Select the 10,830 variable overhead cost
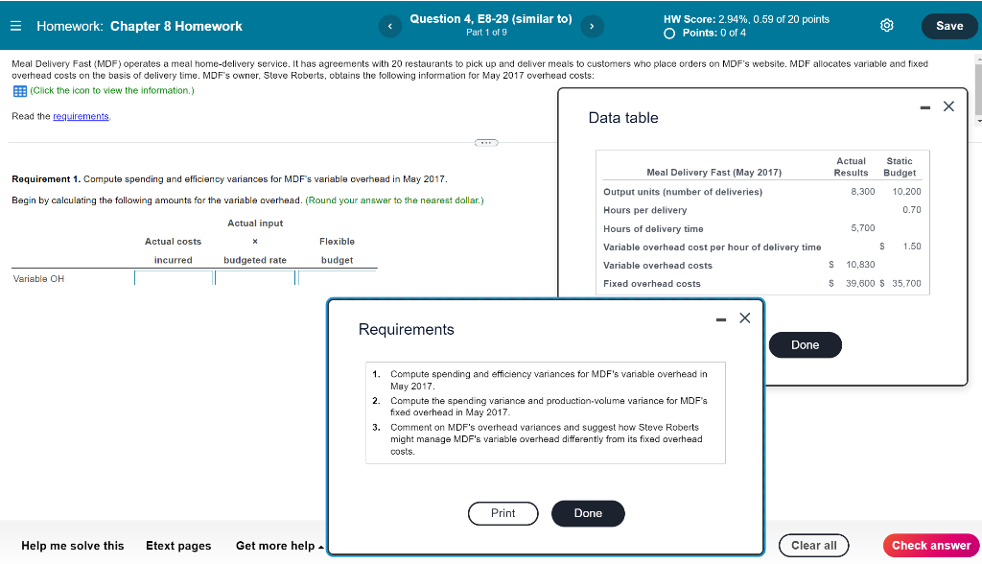This screenshot has height=564, width=982. pyautogui.click(x=860, y=265)
